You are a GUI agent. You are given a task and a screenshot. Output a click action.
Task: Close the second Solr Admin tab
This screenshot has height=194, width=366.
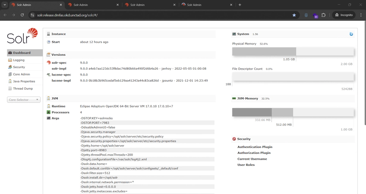point(117,5)
